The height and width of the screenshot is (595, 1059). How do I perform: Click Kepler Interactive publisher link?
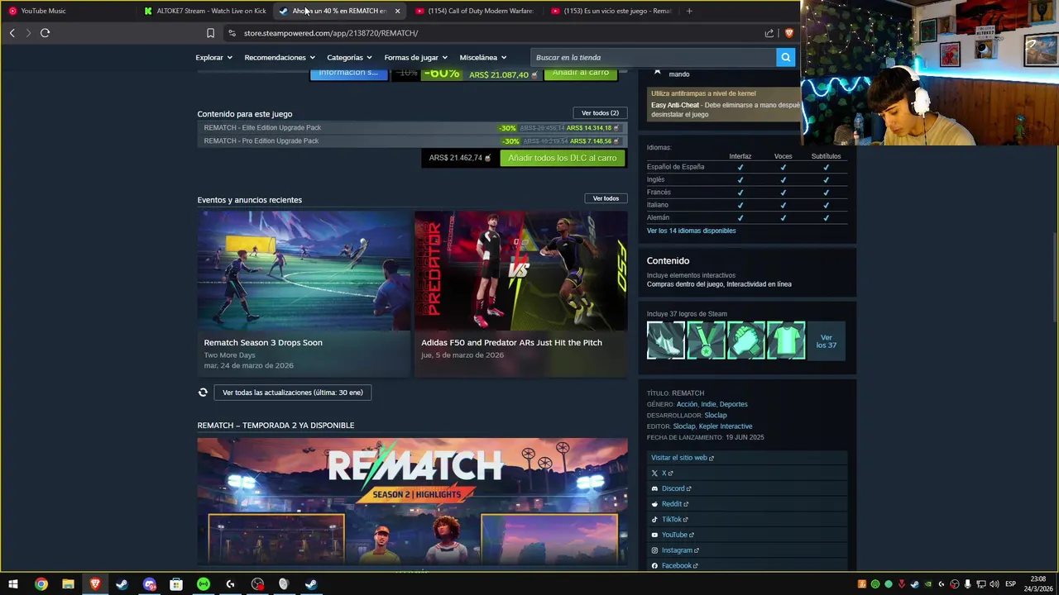coord(725,426)
